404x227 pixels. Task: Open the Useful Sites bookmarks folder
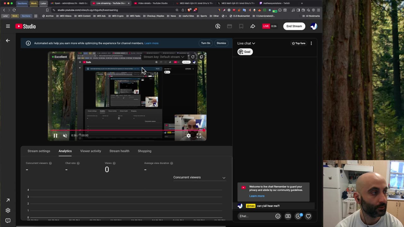[186, 16]
